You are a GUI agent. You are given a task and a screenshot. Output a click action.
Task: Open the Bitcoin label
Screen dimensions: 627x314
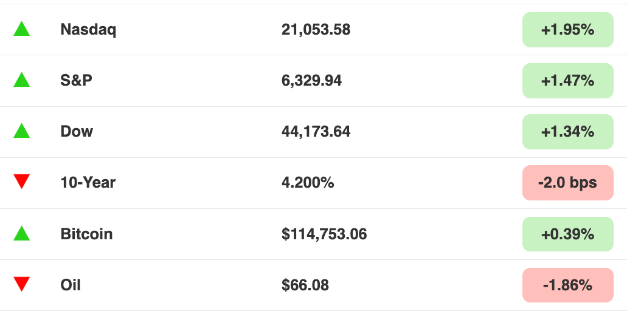click(86, 234)
